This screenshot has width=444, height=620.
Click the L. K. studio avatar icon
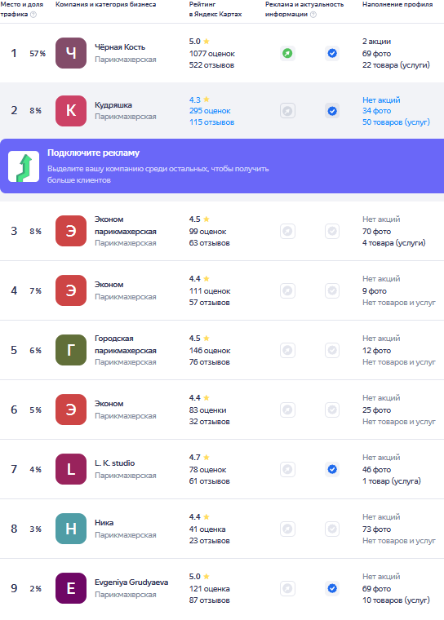[71, 469]
